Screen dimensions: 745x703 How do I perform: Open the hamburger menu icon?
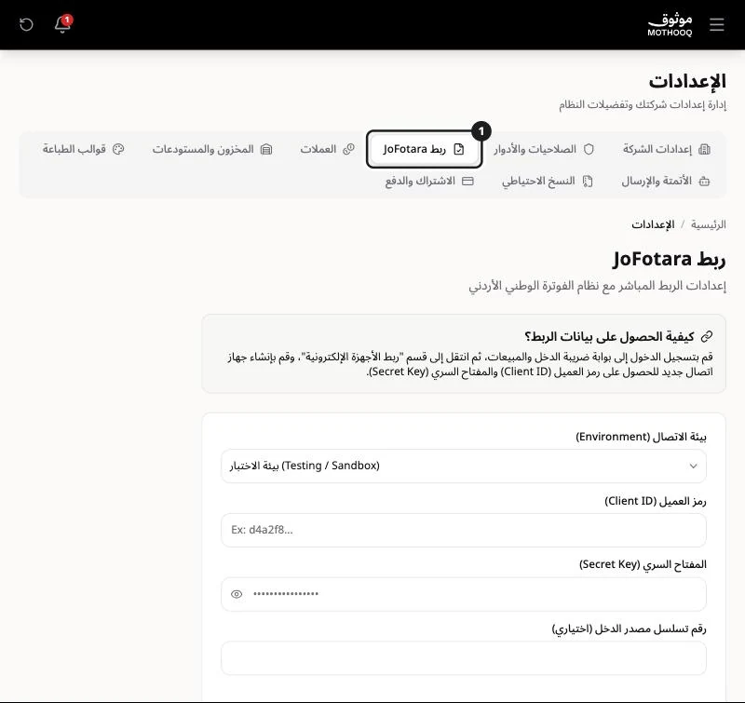pos(716,25)
